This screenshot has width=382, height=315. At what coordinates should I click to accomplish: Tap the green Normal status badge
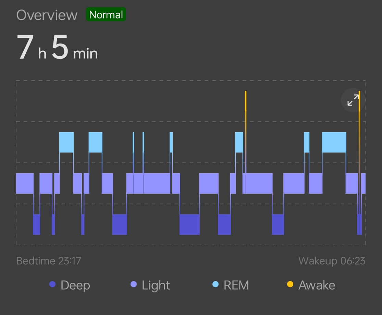[106, 15]
